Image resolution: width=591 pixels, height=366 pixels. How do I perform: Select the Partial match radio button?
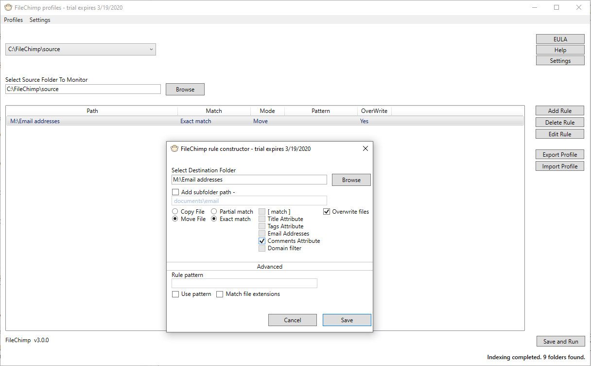pos(214,212)
